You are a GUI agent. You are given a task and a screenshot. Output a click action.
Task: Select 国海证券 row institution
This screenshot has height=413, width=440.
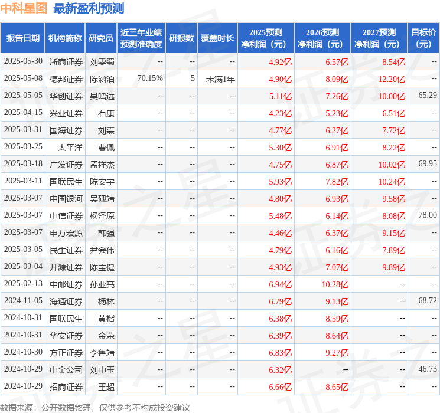66,130
